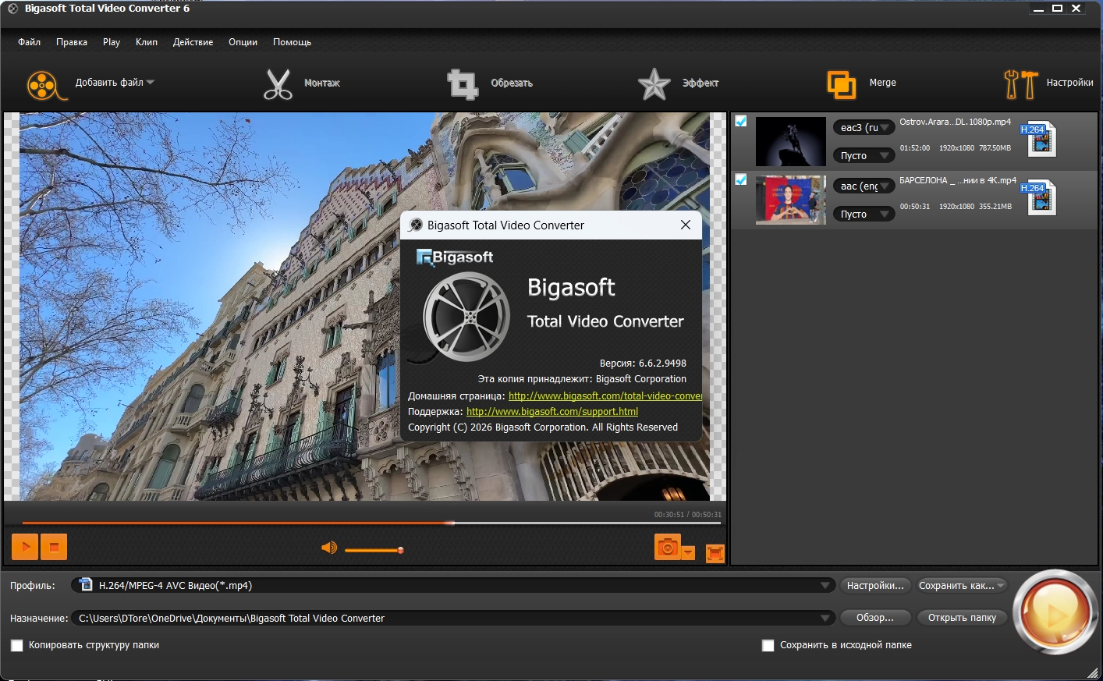Minimize the Bigasoft window
This screenshot has width=1103, height=681.
coord(1038,9)
